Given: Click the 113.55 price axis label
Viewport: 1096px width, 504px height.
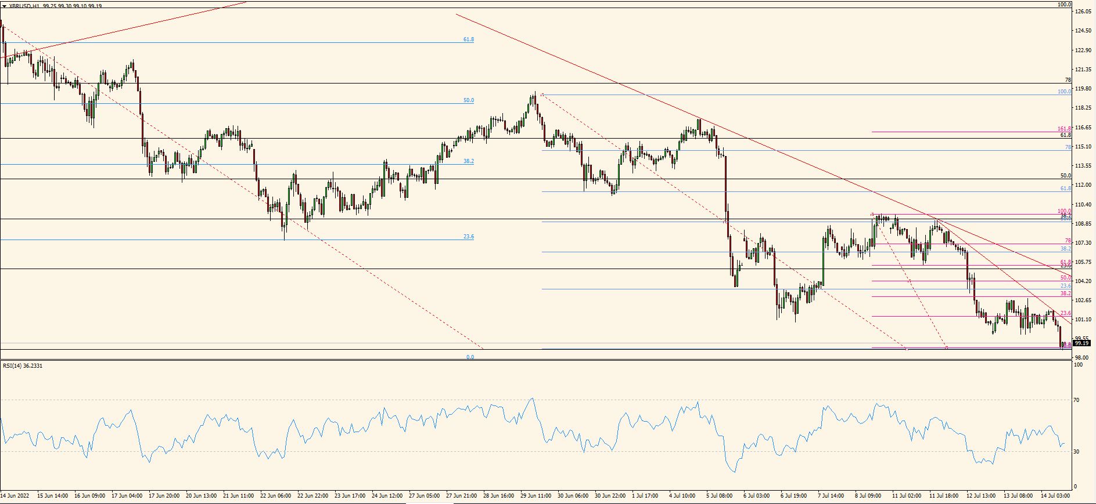Looking at the screenshot, I should click(x=1084, y=166).
